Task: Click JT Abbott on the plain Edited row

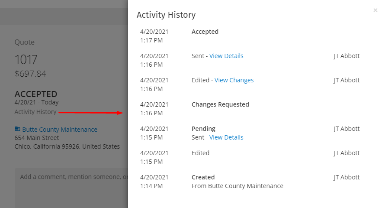Action: 346,153
